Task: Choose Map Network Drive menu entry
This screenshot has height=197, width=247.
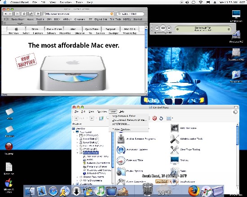Action: [124, 116]
